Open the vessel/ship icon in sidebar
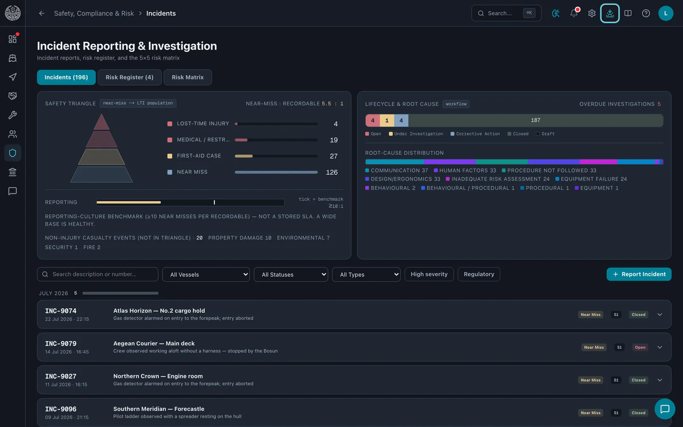 pyautogui.click(x=12, y=58)
